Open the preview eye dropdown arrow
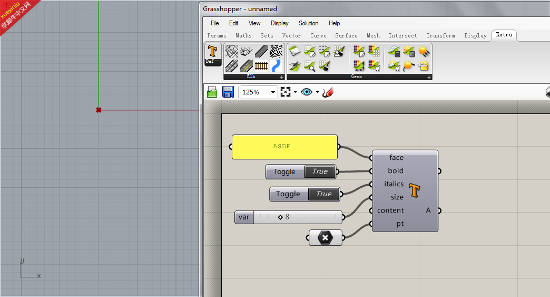The width and height of the screenshot is (550, 297). tap(317, 92)
